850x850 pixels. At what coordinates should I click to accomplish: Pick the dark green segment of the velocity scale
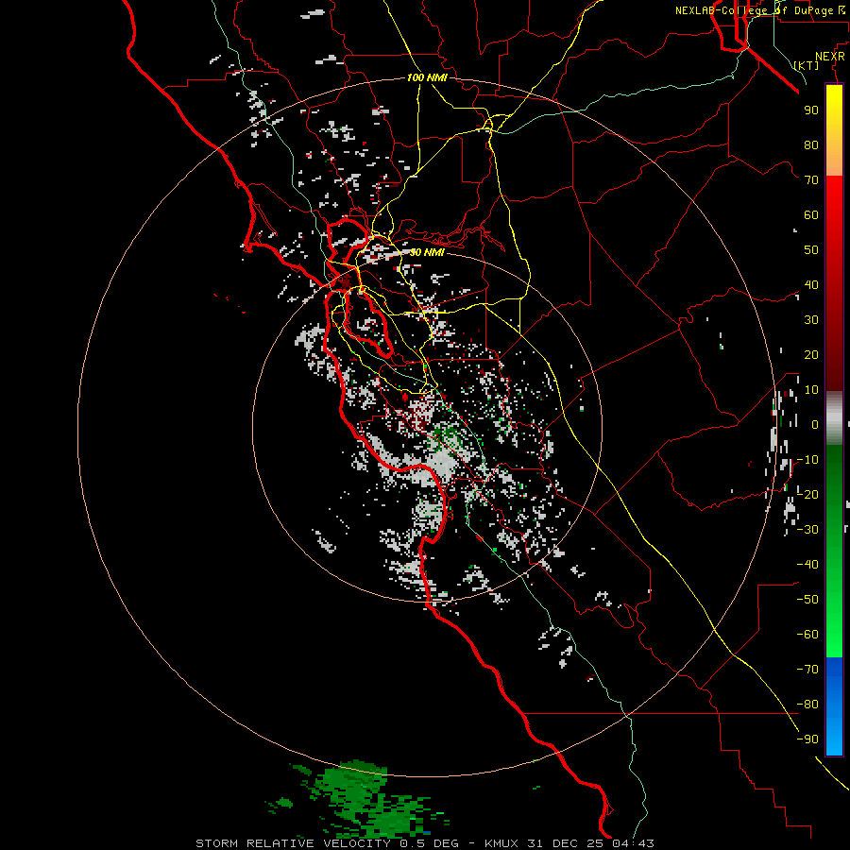coord(834,471)
